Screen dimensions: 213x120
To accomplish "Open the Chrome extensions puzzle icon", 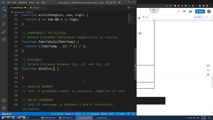I will pyautogui.click(x=200, y=6).
